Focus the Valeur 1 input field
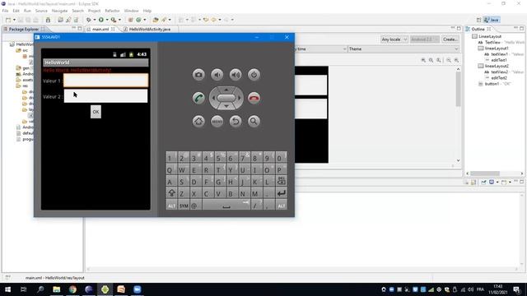 (106, 81)
